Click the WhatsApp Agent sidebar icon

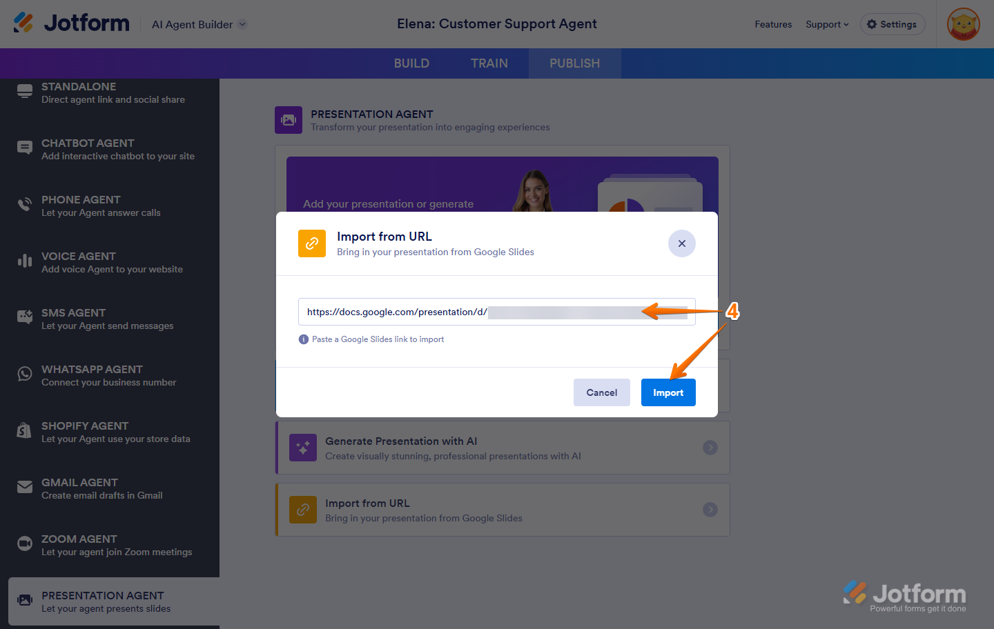(25, 374)
